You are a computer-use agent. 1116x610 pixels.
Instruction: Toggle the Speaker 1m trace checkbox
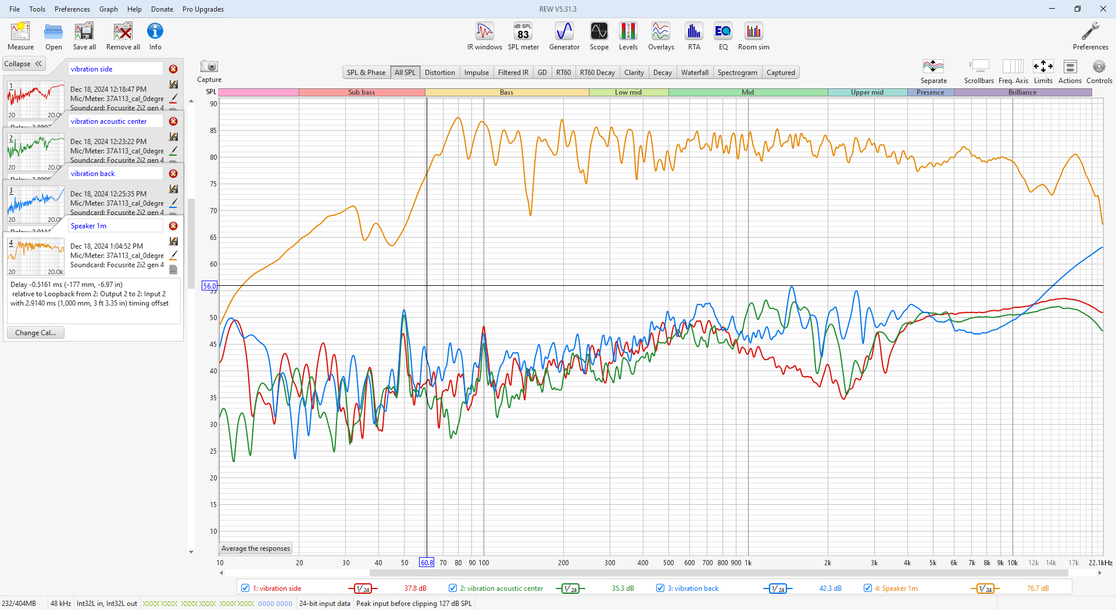[x=868, y=588]
